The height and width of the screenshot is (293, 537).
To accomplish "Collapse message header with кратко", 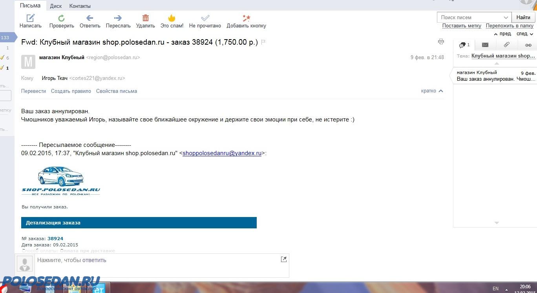I will (432, 91).
